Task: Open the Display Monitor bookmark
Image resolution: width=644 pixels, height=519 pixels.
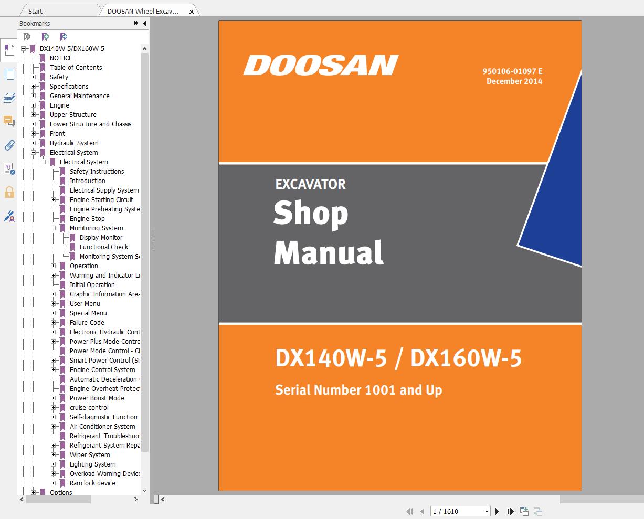Action: 101,237
